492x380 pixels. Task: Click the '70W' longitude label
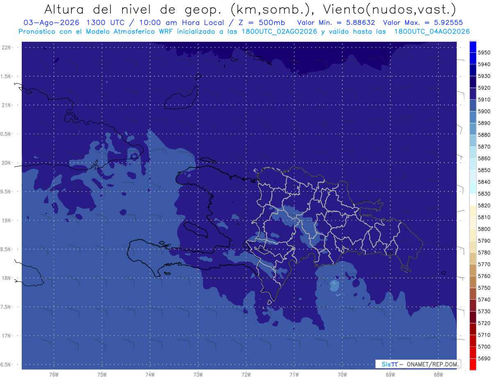tap(342, 375)
